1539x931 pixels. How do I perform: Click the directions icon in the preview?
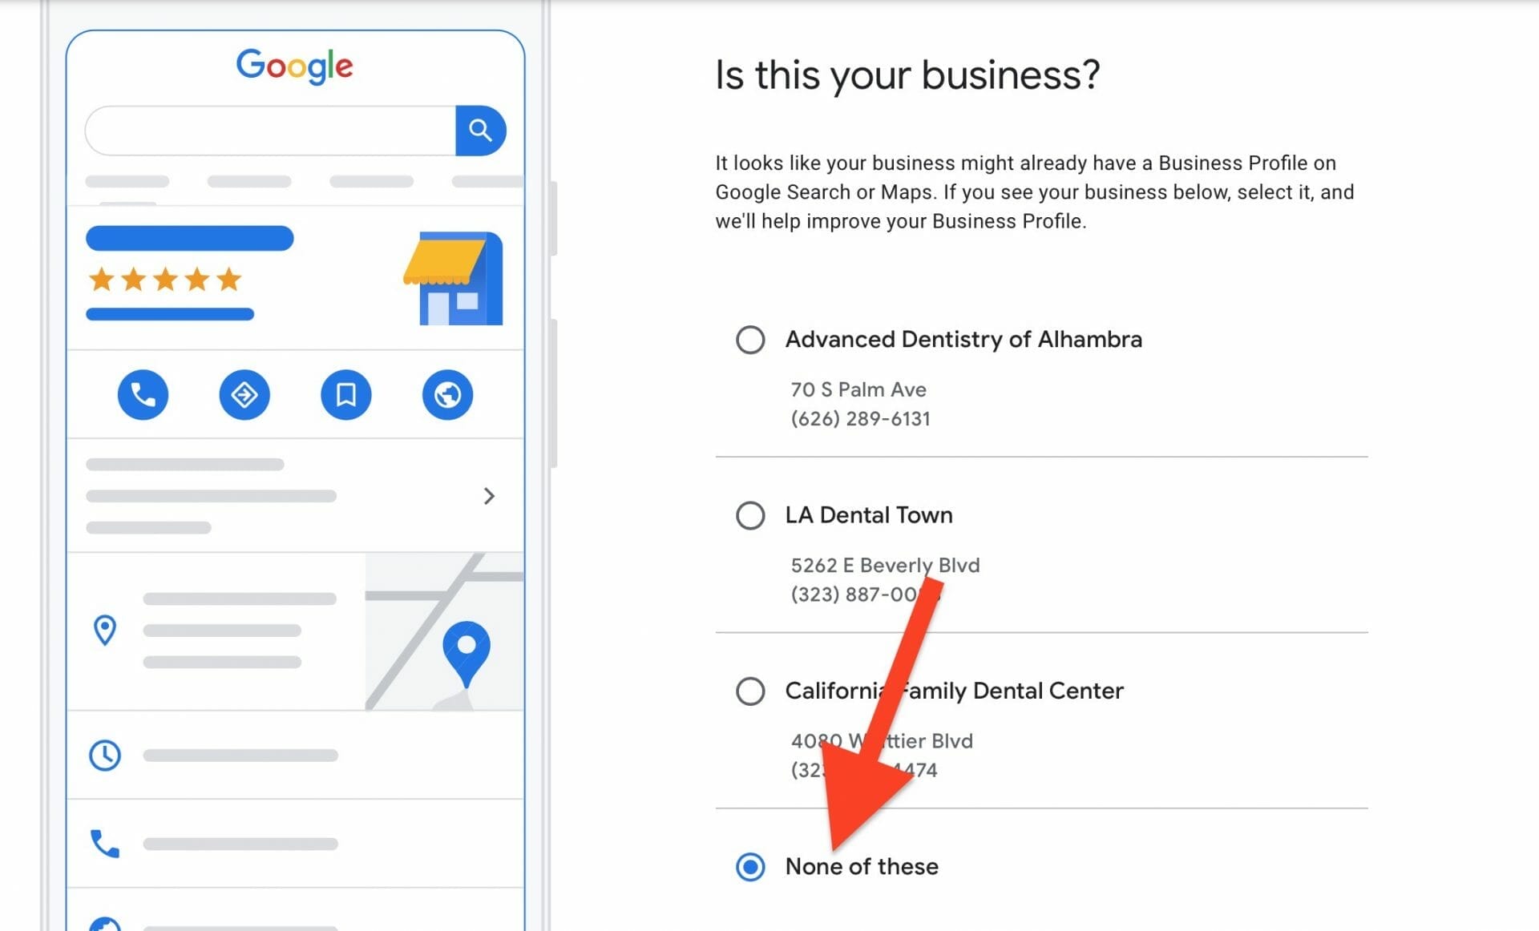pyautogui.click(x=244, y=394)
